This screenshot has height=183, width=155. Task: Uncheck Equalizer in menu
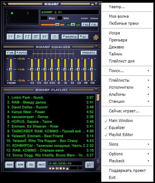tap(127, 128)
